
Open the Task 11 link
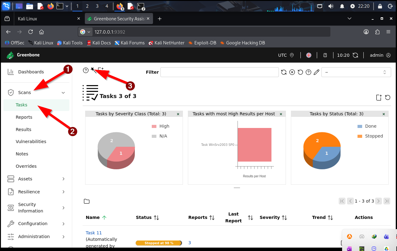click(x=94, y=233)
